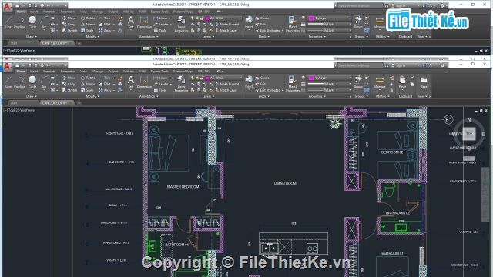Click the magenta ByLayer color swatch in front window
Image resolution: width=493 pixels, height=277 pixels.
tap(311, 78)
